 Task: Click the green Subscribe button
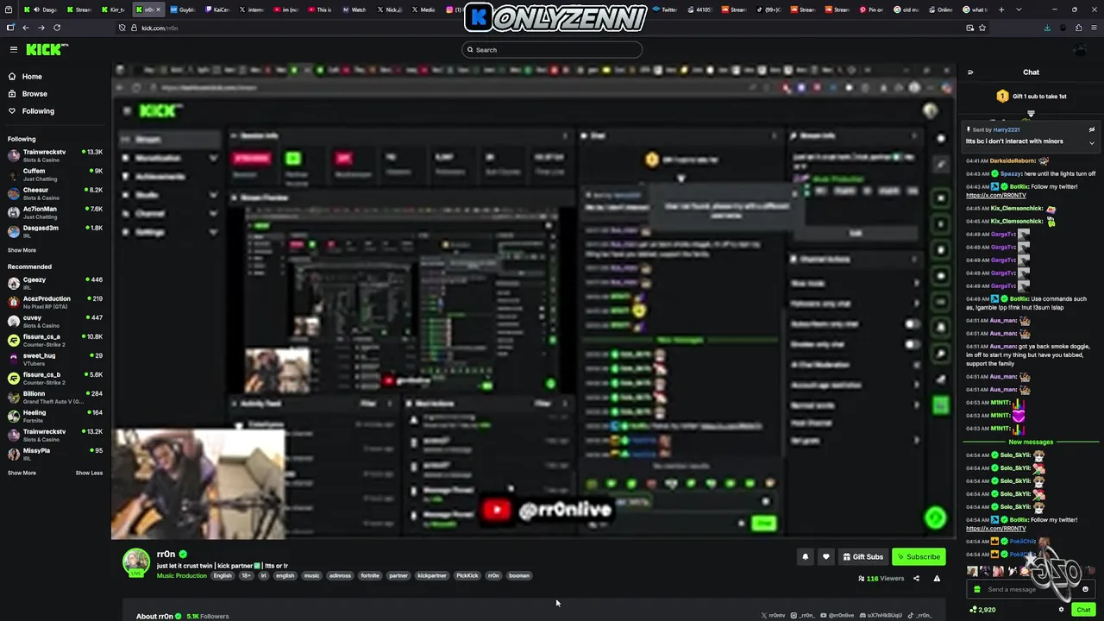(919, 557)
